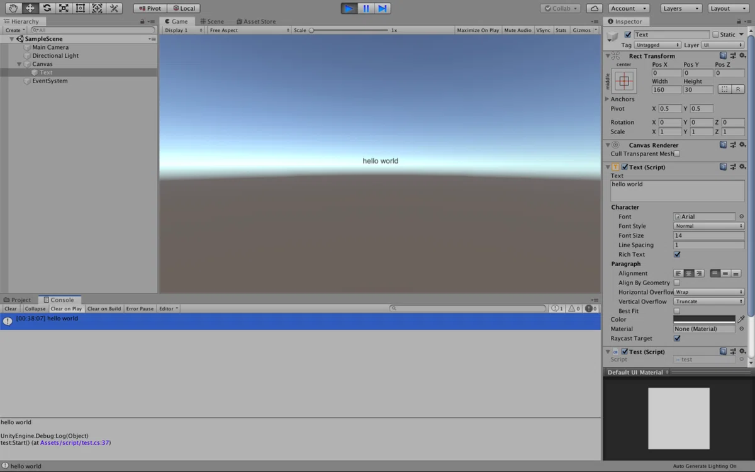Select the Console tab
The width and height of the screenshot is (755, 472).
coord(59,300)
